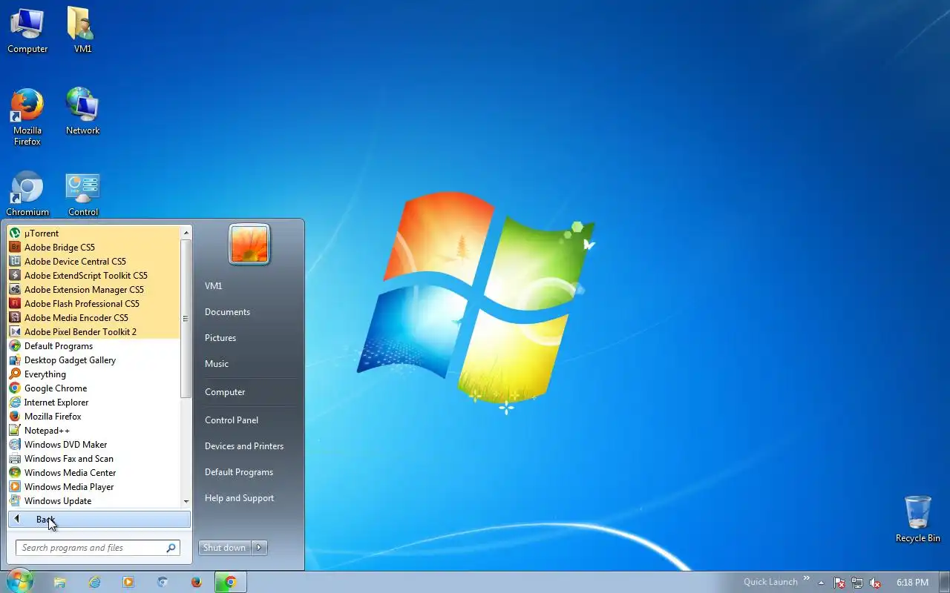Image resolution: width=950 pixels, height=593 pixels.
Task: Open Windows Media Player from the taskbar
Action: (128, 582)
